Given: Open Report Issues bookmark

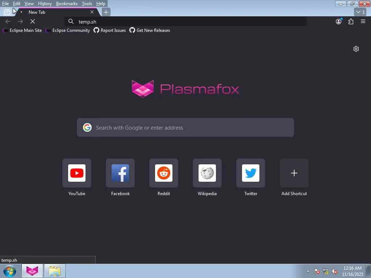Looking at the screenshot, I should tap(109, 30).
